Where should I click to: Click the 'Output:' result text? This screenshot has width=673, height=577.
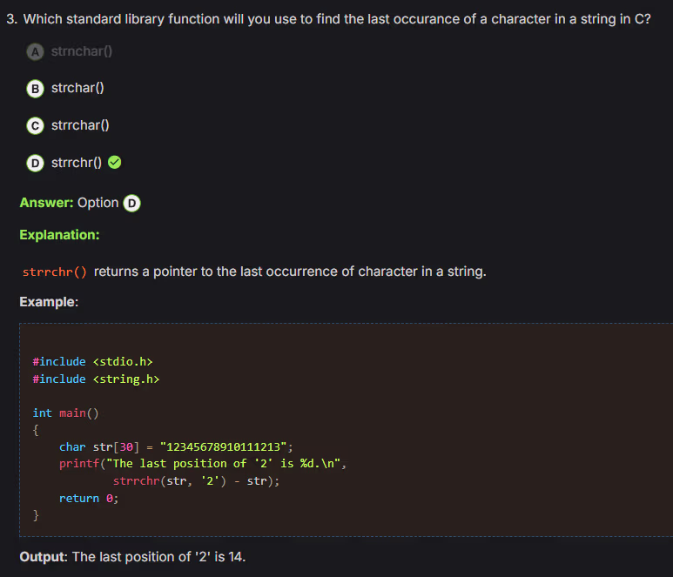click(132, 557)
